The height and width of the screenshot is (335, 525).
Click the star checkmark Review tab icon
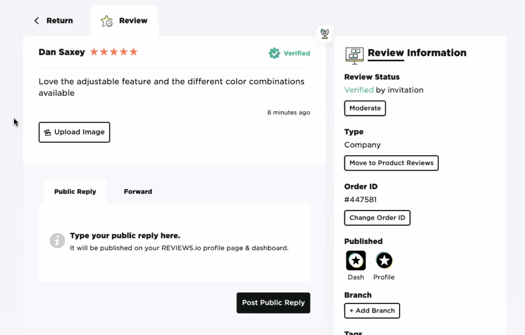coord(106,21)
